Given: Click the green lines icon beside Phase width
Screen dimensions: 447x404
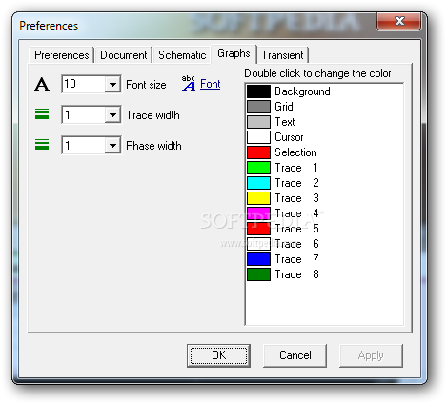Looking at the screenshot, I should click(x=42, y=145).
